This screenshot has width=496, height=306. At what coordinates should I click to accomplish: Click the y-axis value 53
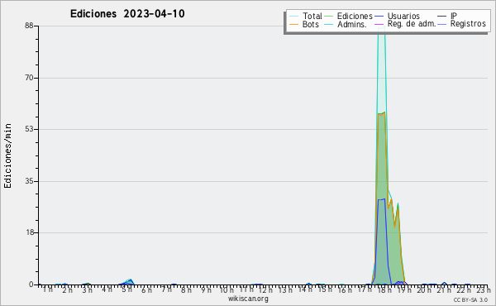pos(30,129)
